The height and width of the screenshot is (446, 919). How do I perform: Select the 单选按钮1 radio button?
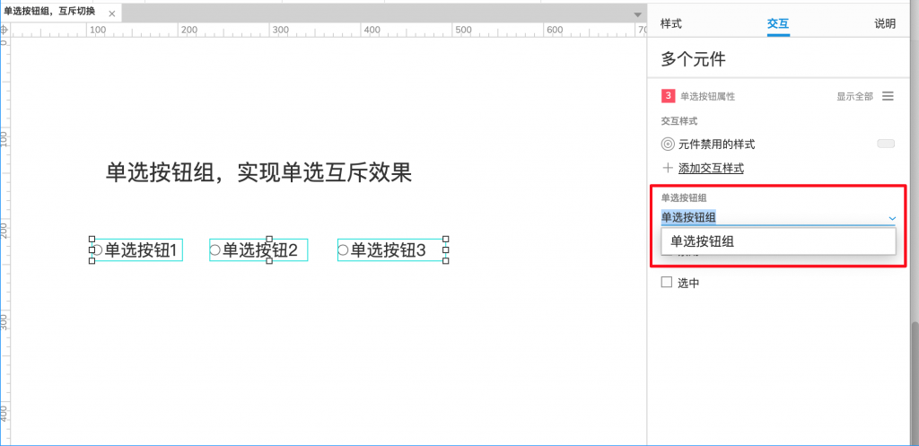pos(97,250)
